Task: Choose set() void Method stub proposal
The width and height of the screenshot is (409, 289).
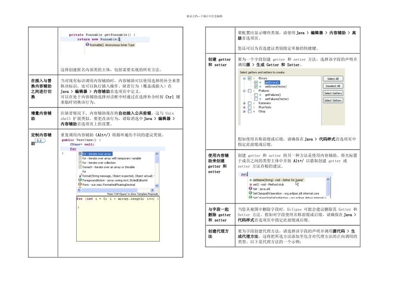Action: pyautogui.click(x=268, y=184)
